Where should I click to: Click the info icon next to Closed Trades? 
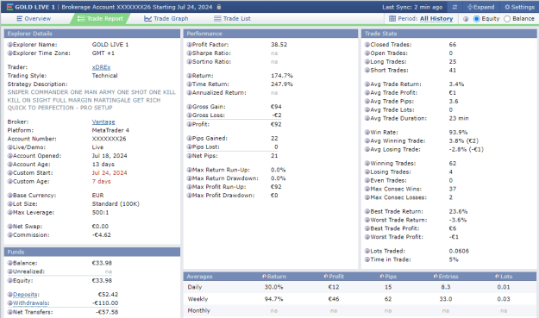click(367, 45)
